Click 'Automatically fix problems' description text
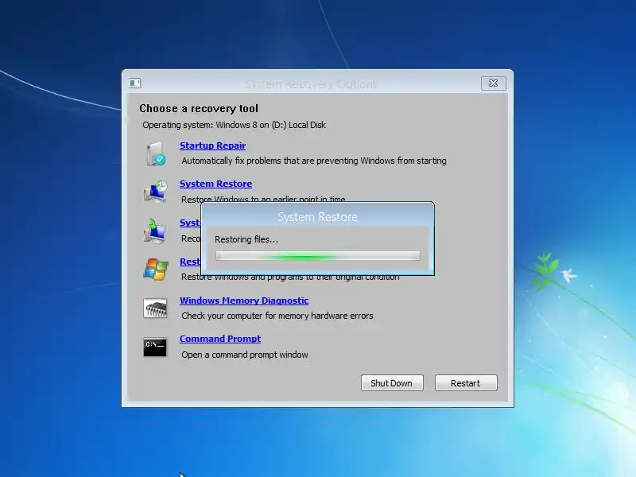 314,161
